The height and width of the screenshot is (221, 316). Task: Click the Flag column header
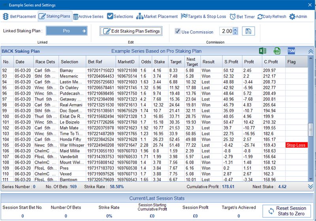point(297,62)
